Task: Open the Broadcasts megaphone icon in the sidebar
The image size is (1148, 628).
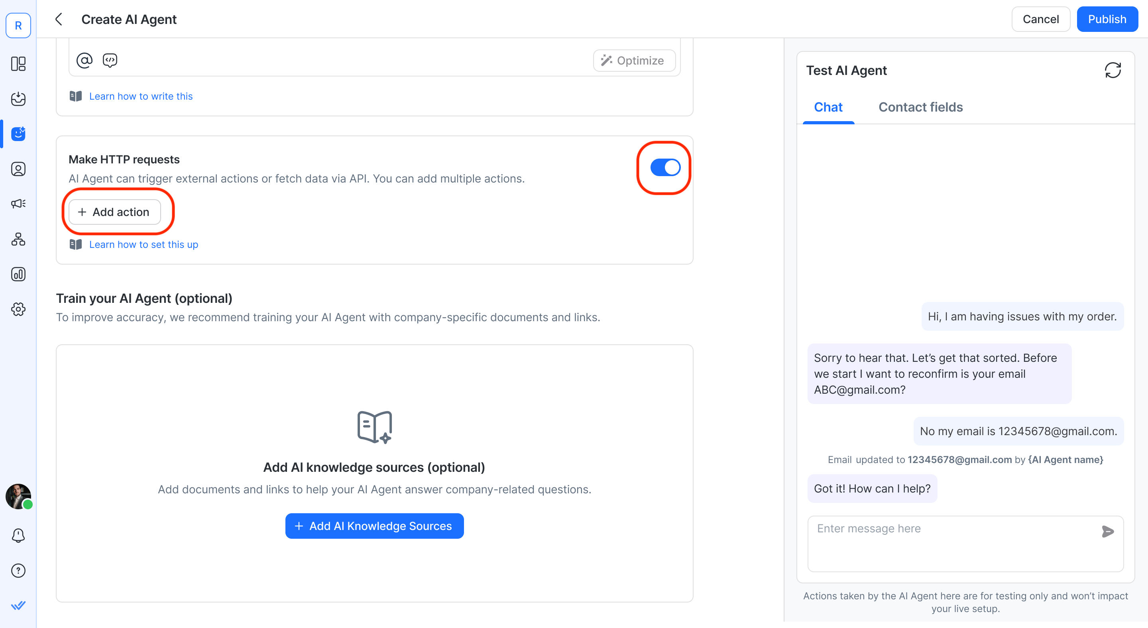Action: click(18, 204)
